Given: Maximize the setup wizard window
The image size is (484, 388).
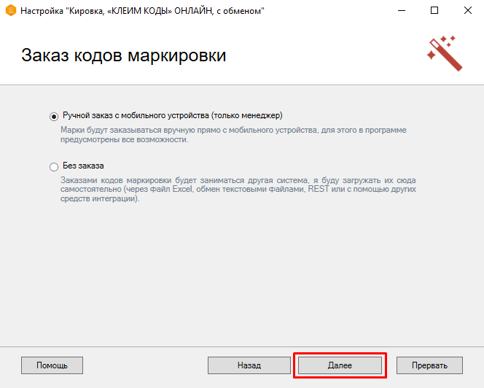Looking at the screenshot, I should coord(434,10).
